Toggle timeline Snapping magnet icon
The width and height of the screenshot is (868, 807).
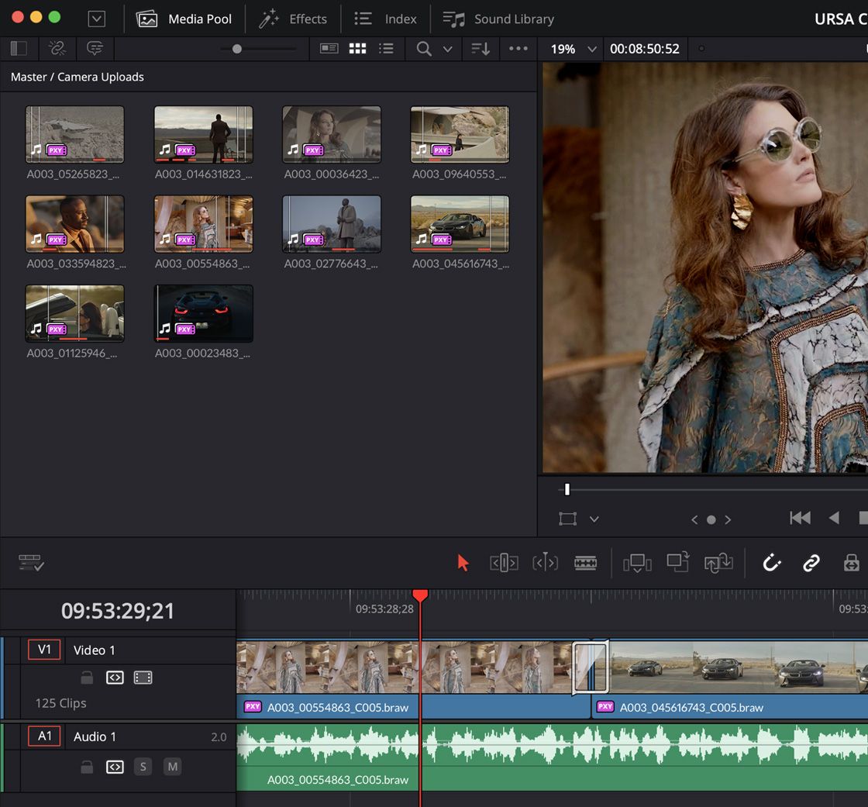click(771, 563)
